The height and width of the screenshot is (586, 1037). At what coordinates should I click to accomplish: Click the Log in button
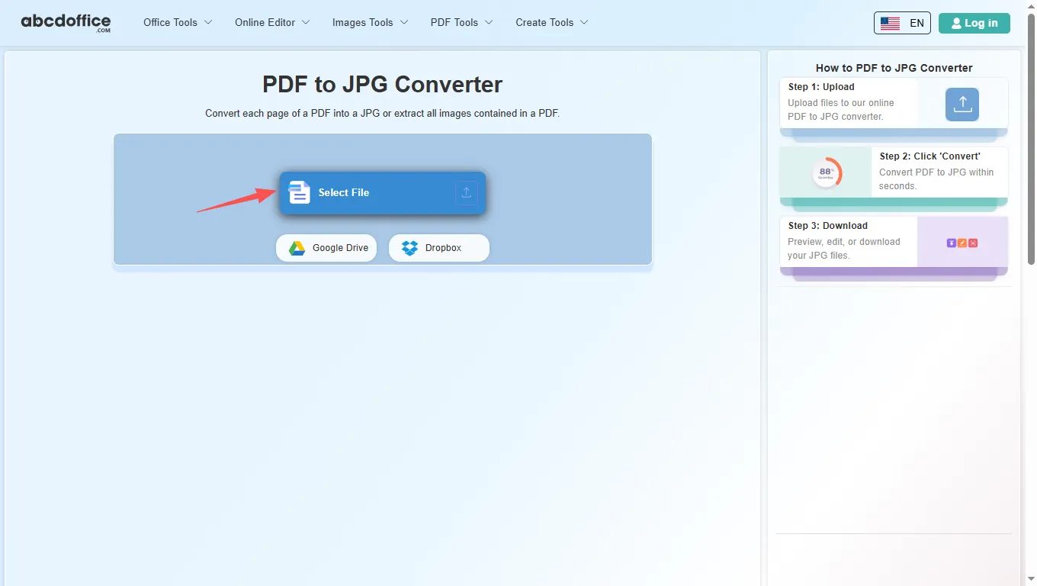click(x=974, y=23)
